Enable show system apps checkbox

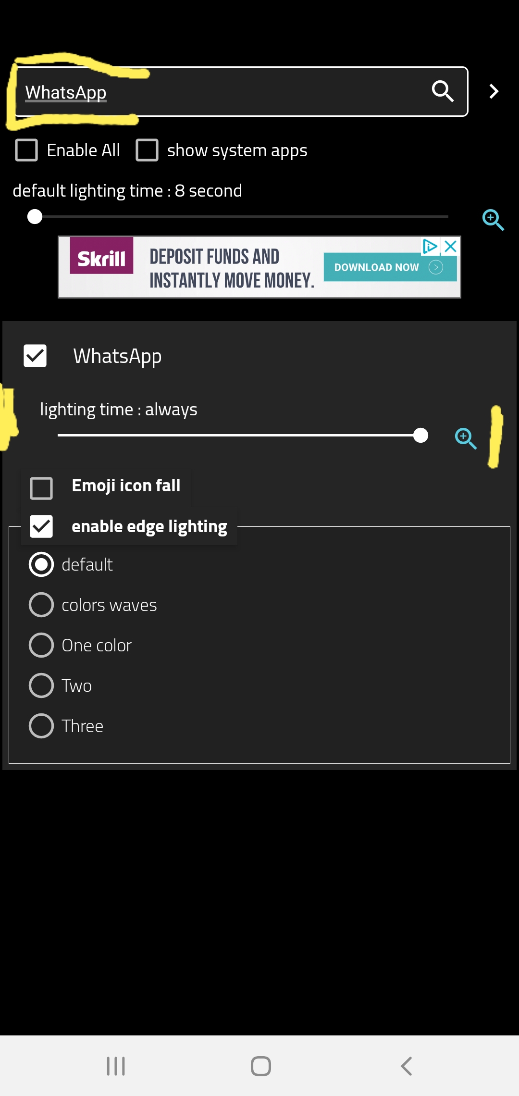pyautogui.click(x=147, y=150)
